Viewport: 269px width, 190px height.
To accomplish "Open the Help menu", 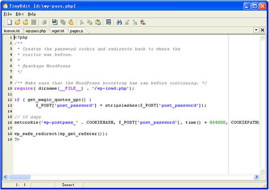I will (x=32, y=14).
